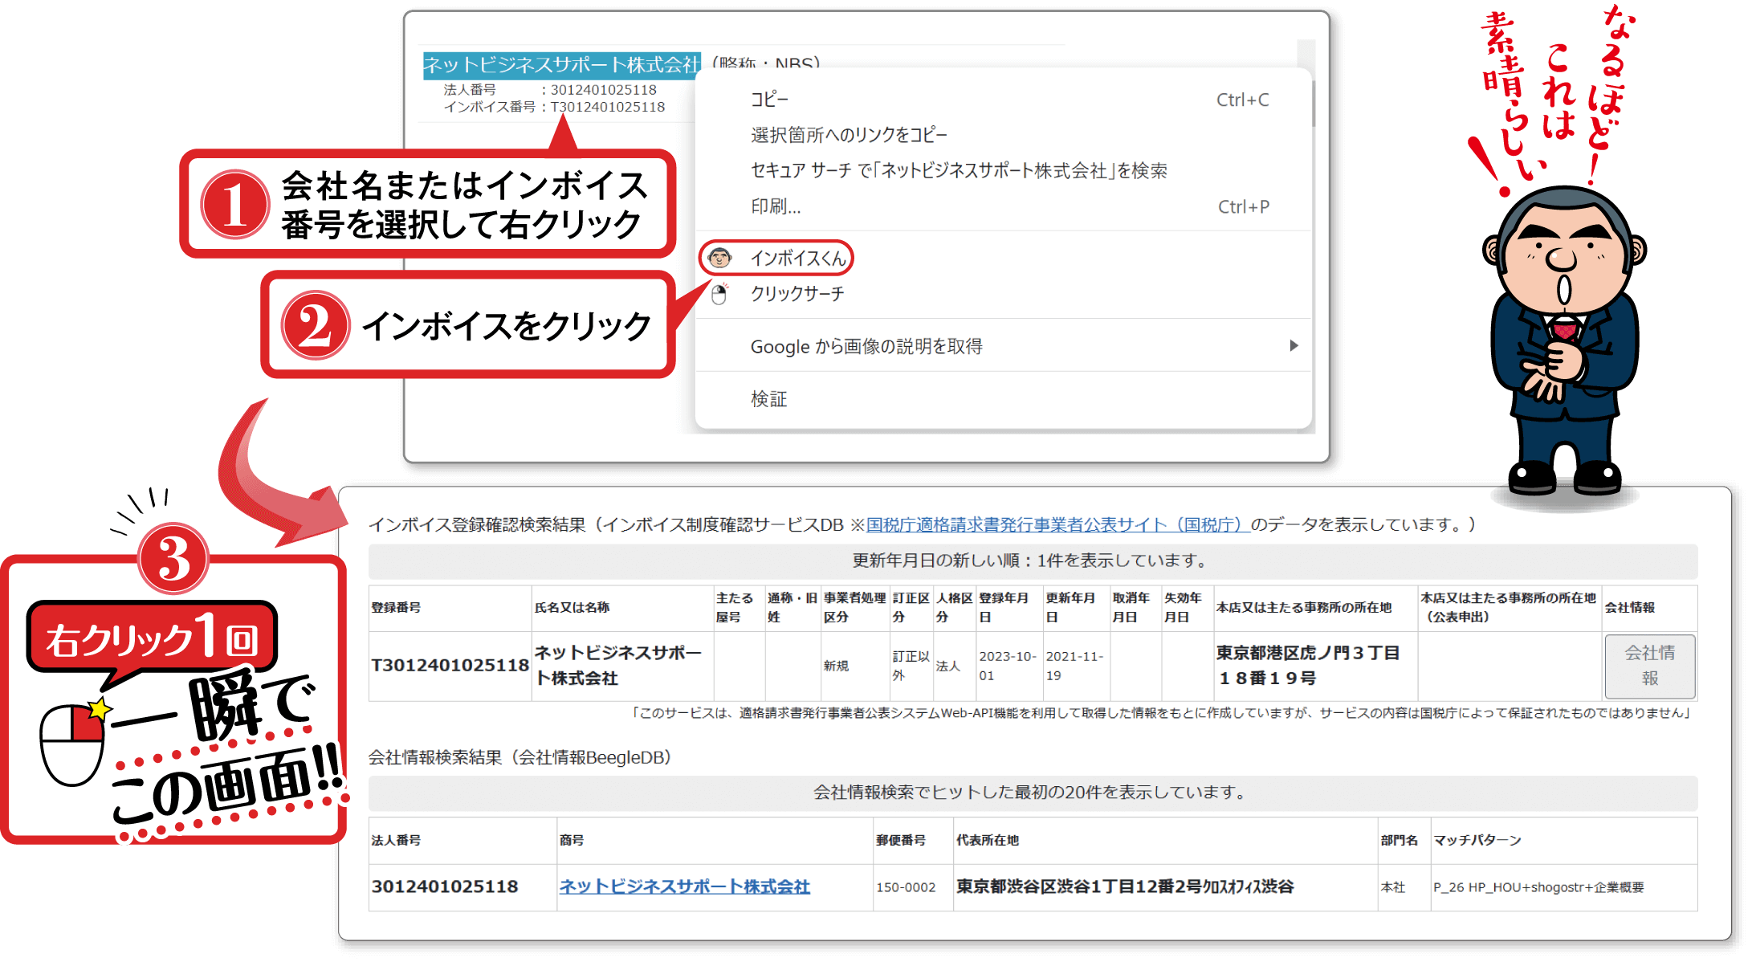The width and height of the screenshot is (1752, 962).
Task: Open ネットビジネスサポート株式会社 link in company results
Action: click(x=684, y=887)
